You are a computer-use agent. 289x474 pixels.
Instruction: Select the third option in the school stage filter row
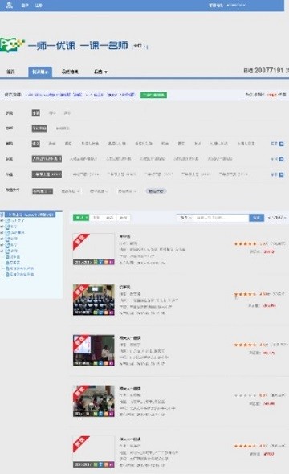[67, 113]
